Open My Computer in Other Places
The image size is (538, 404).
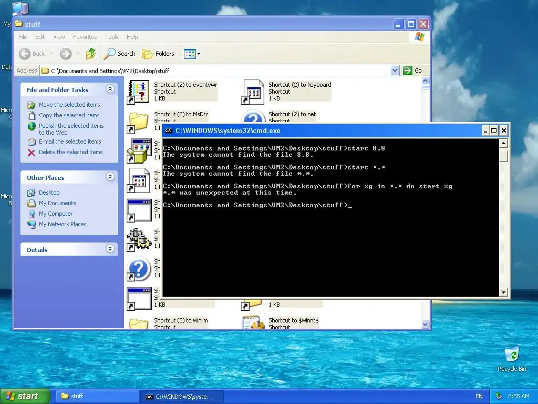click(x=56, y=214)
